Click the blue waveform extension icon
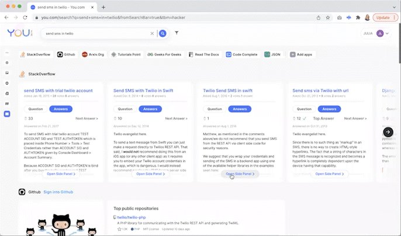401x236 pixels. click(348, 18)
